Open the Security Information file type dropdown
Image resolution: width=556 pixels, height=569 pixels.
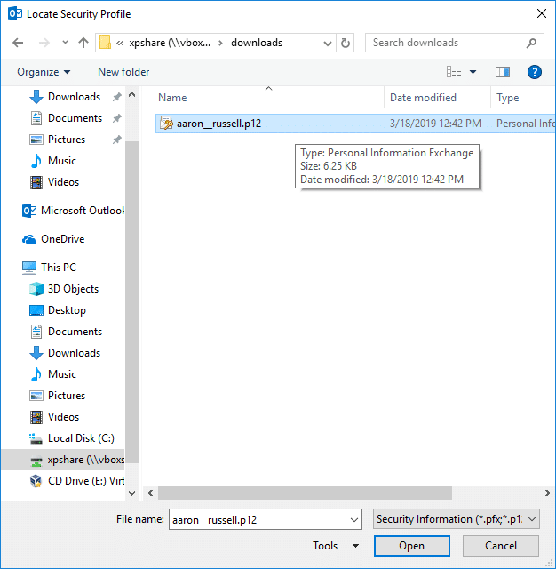click(456, 519)
